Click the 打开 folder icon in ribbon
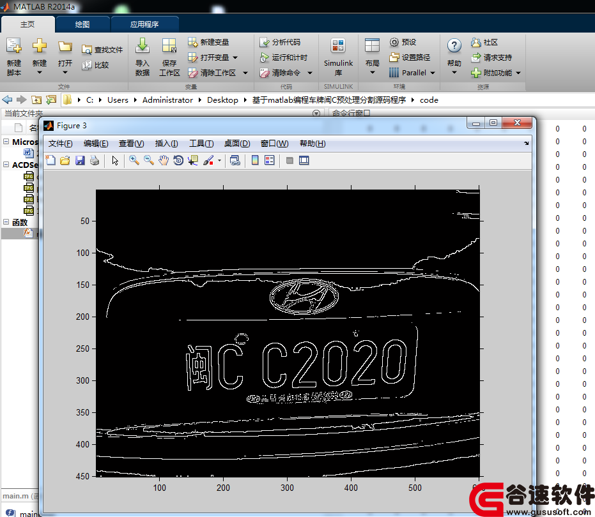The width and height of the screenshot is (595, 517). (x=65, y=46)
